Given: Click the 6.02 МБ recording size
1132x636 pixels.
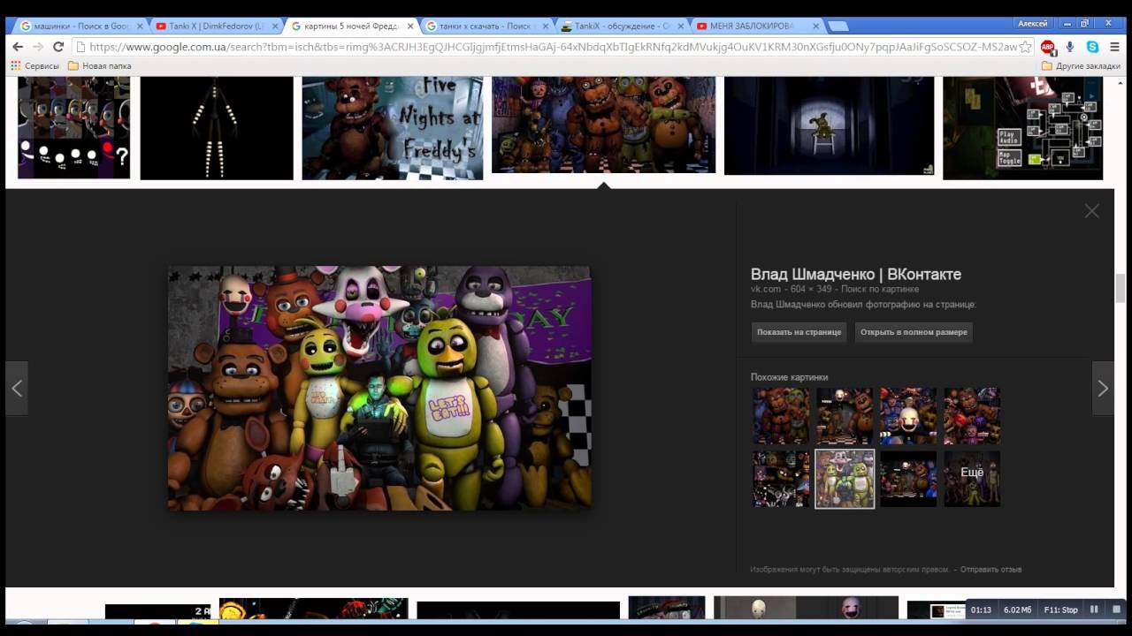Looking at the screenshot, I should click(x=1018, y=609).
